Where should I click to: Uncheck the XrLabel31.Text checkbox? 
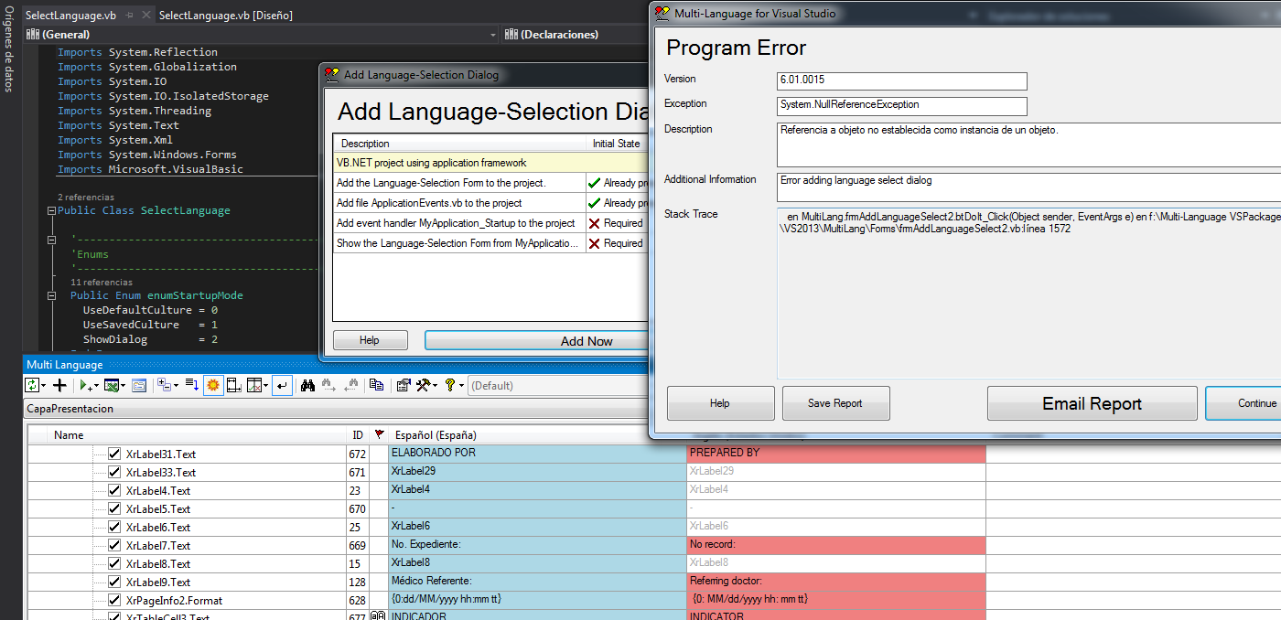[x=114, y=454]
